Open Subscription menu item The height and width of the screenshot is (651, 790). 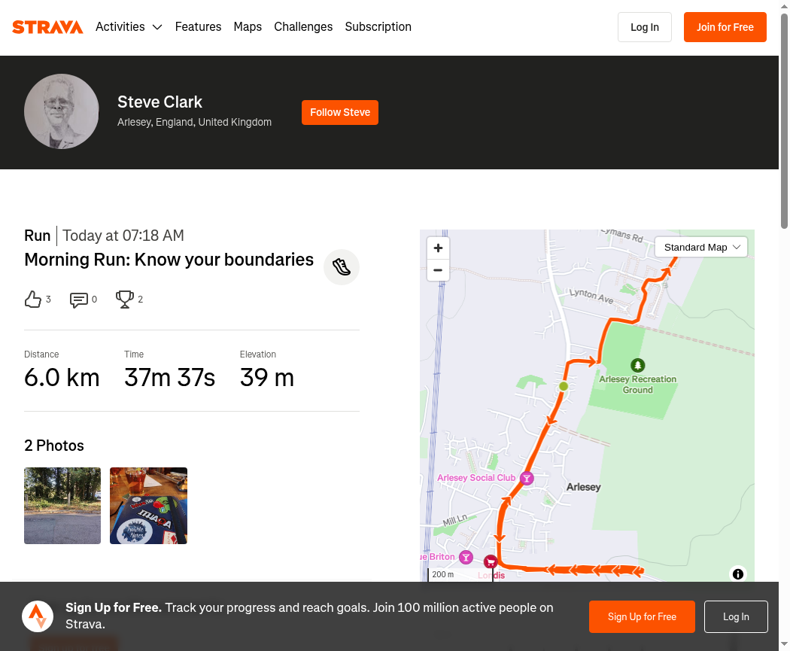tap(378, 26)
